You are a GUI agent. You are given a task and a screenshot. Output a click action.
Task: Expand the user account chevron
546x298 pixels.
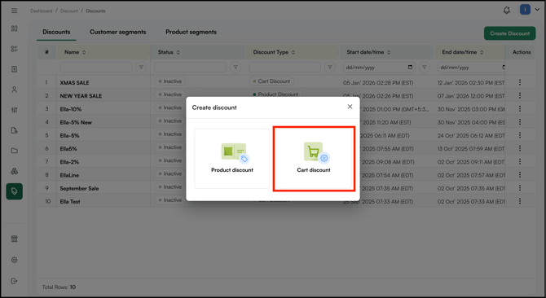coord(537,10)
